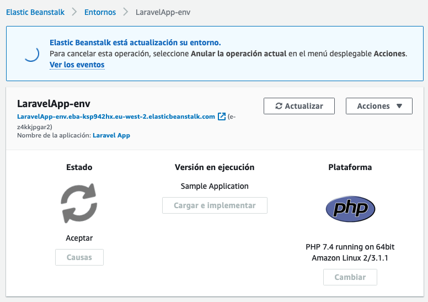Click the Cargar e implementar button
The height and width of the screenshot is (302, 428).
pyautogui.click(x=215, y=205)
